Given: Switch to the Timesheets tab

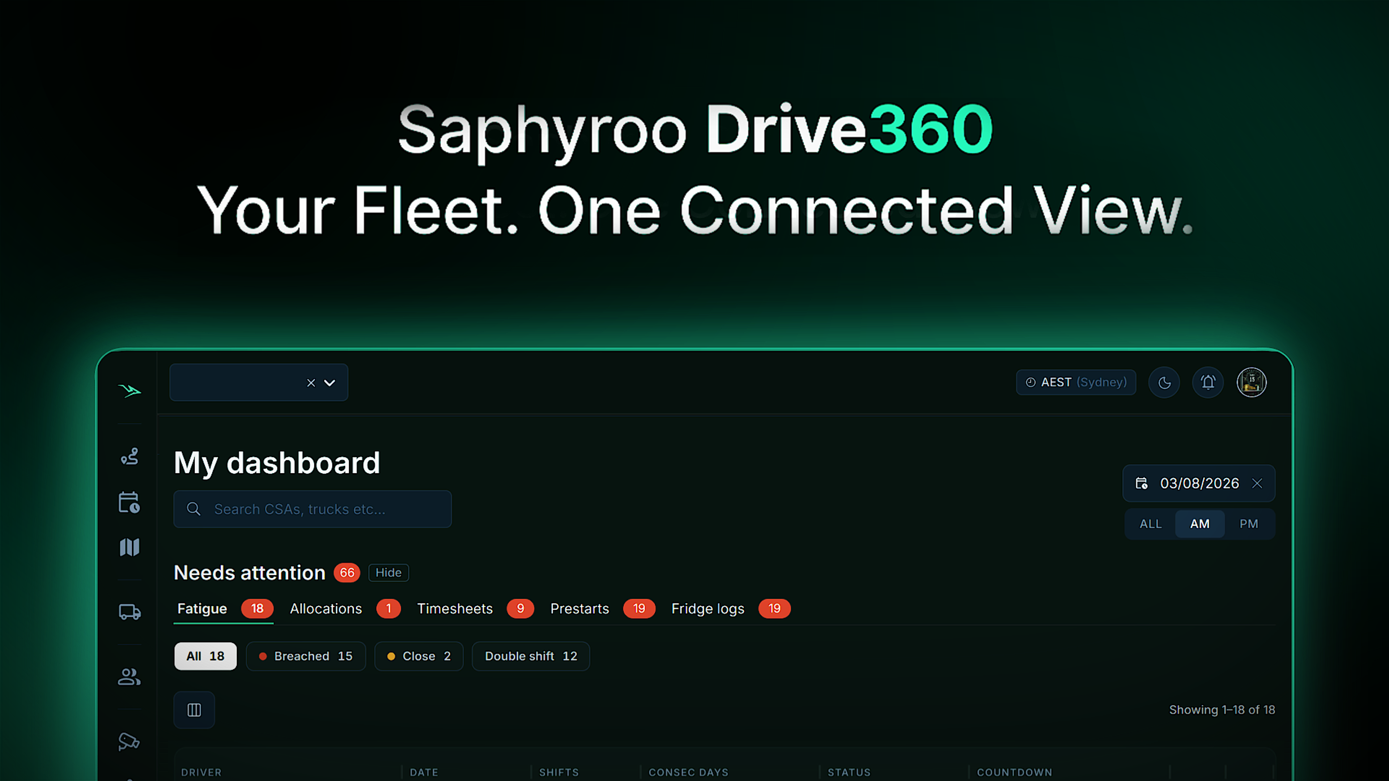Looking at the screenshot, I should pos(475,609).
